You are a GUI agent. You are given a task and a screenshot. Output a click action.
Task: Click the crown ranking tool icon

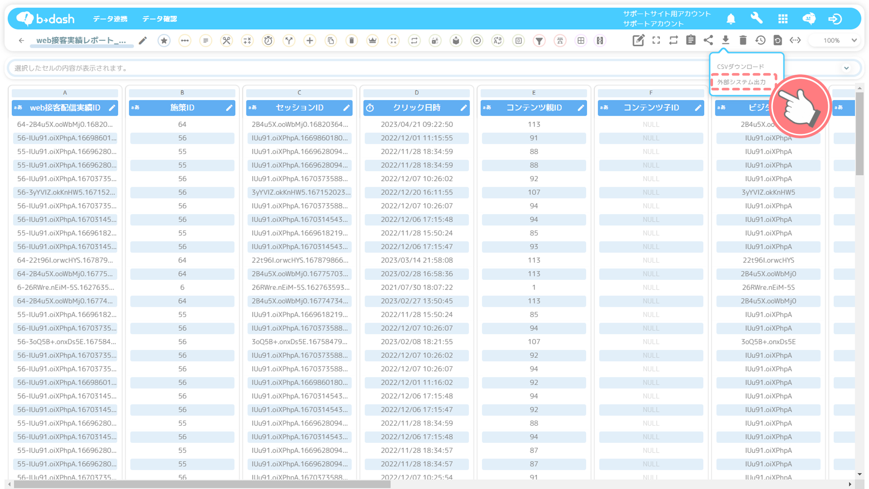[x=372, y=40]
